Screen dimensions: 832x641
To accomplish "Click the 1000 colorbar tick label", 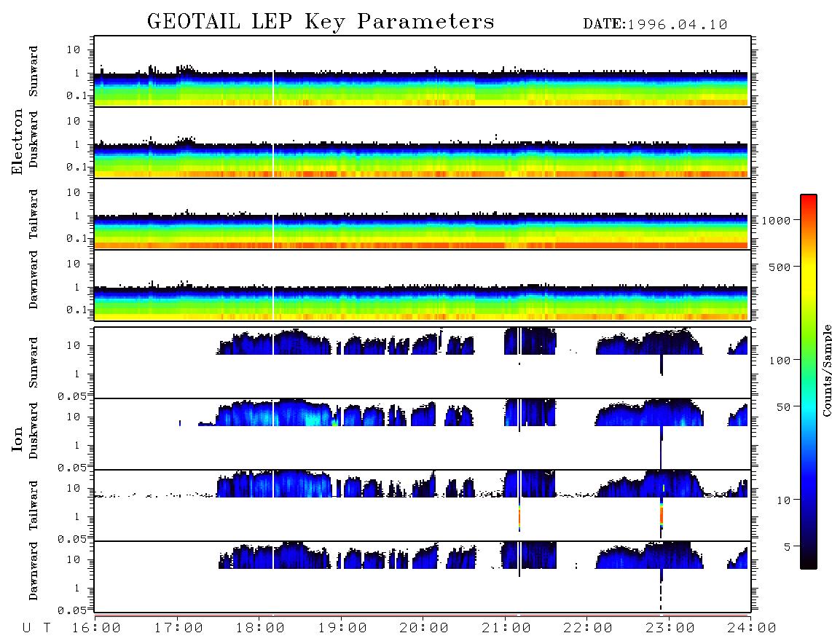I will click(776, 221).
